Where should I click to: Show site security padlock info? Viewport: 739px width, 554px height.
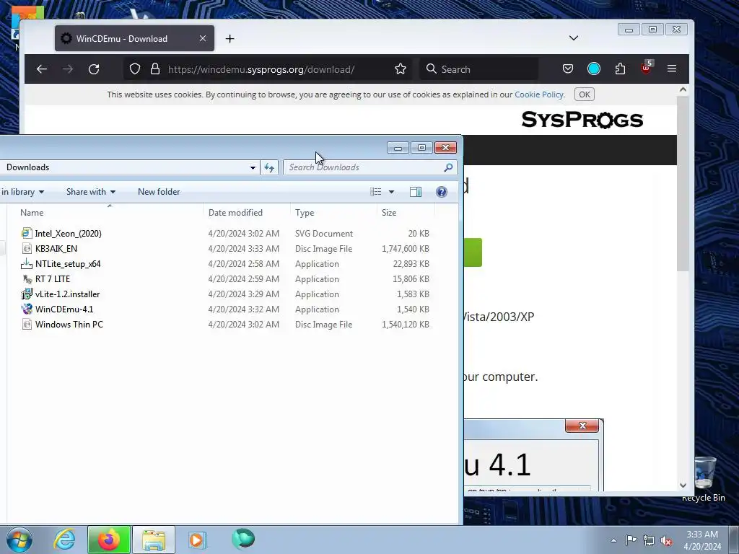(155, 69)
